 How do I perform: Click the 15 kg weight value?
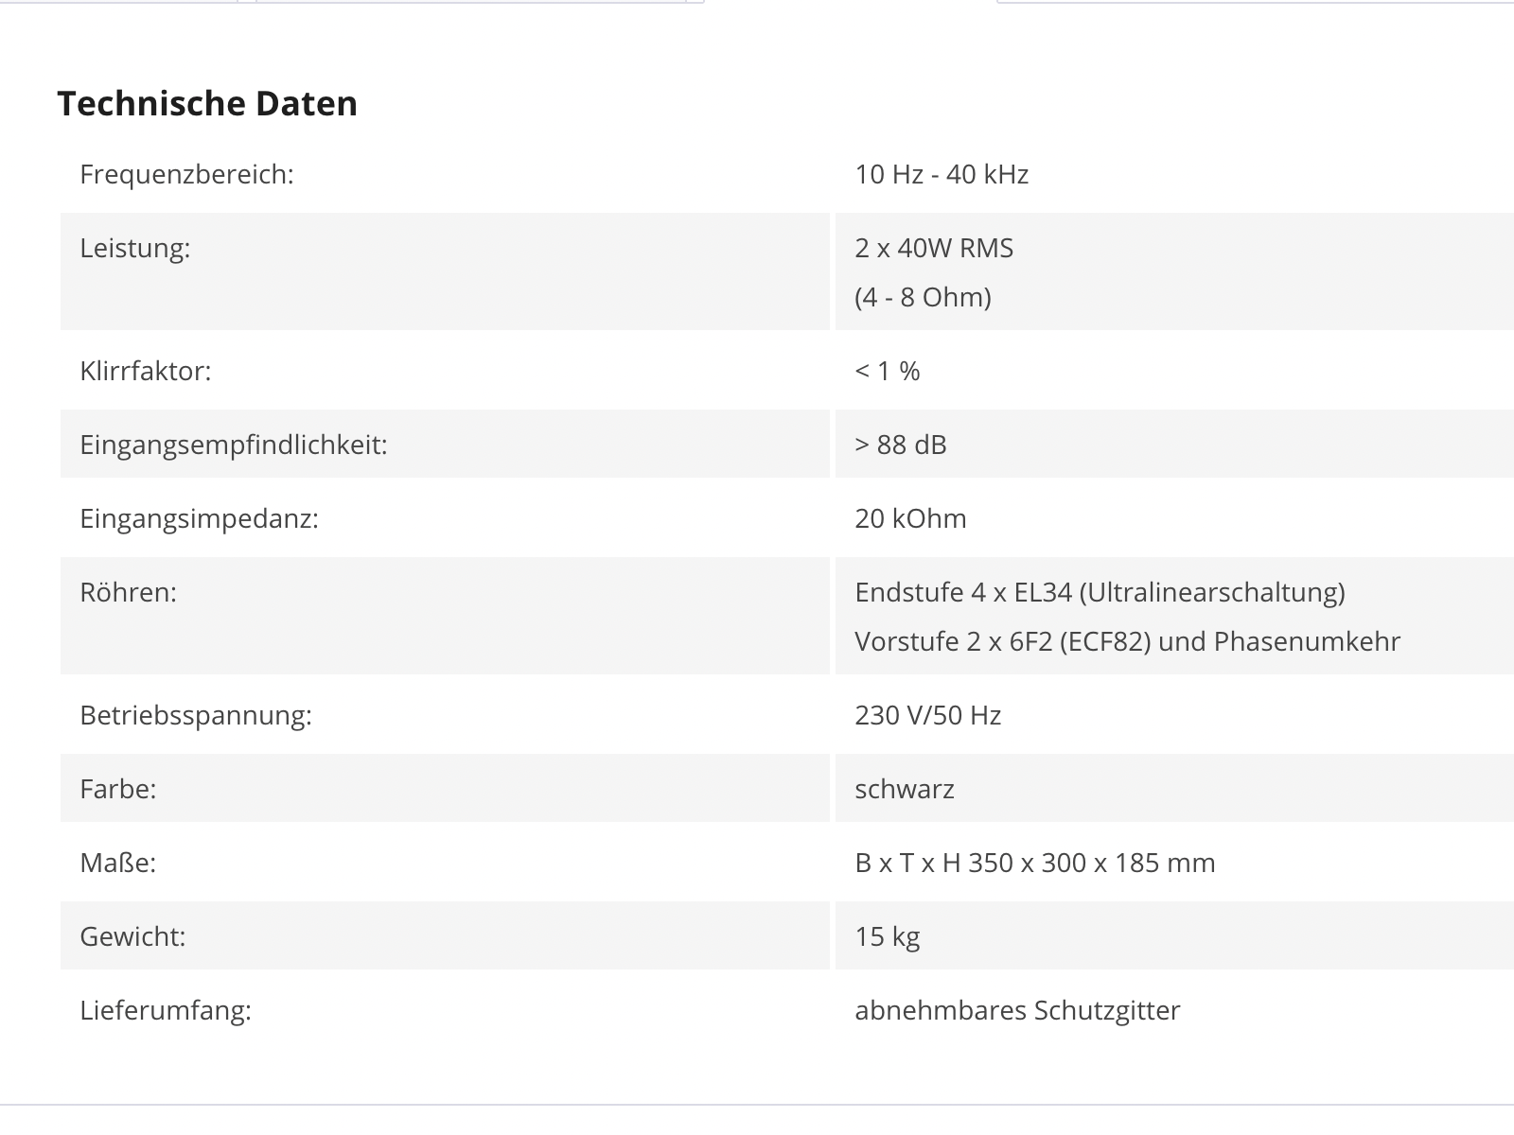[x=888, y=937]
